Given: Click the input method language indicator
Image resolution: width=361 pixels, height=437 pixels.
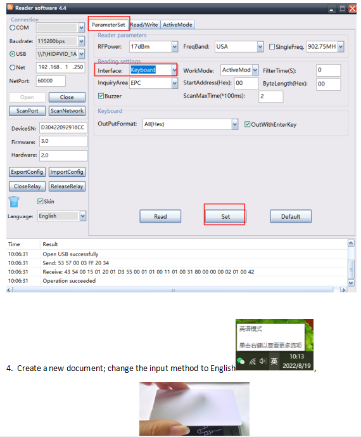Looking at the screenshot, I should click(274, 361).
